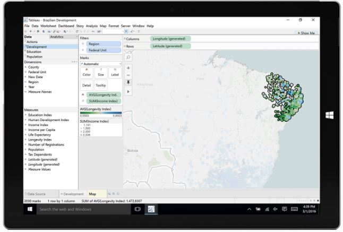
Task: Select the Measure Values field
Action: click(x=39, y=169)
